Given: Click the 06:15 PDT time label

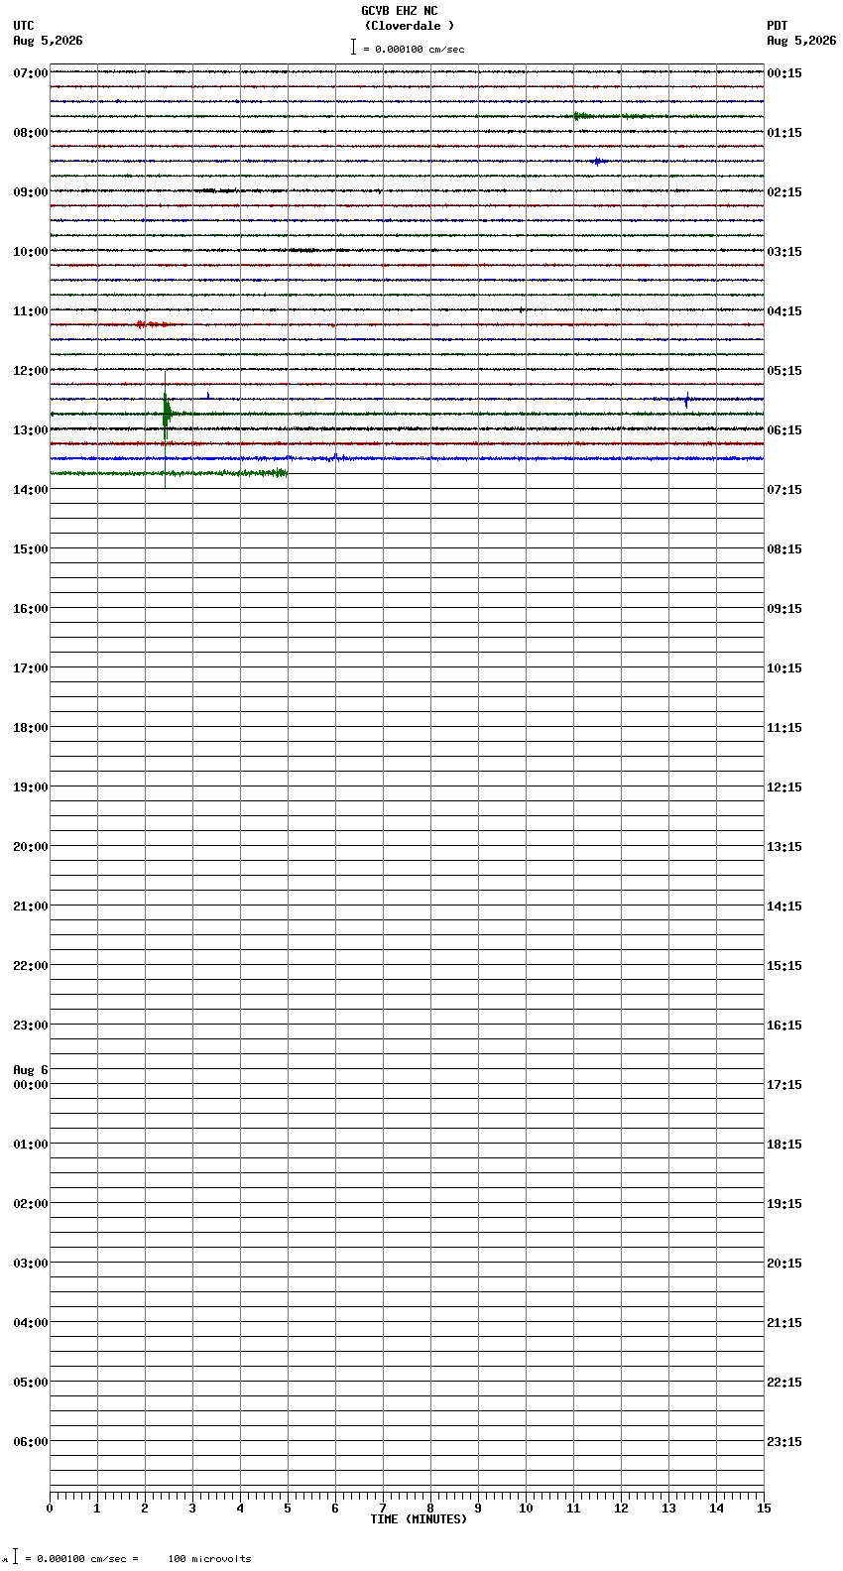Looking at the screenshot, I should pyautogui.click(x=784, y=430).
